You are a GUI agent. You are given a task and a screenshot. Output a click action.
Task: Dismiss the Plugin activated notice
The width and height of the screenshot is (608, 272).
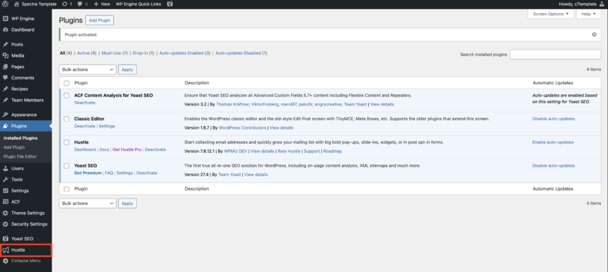(594, 35)
